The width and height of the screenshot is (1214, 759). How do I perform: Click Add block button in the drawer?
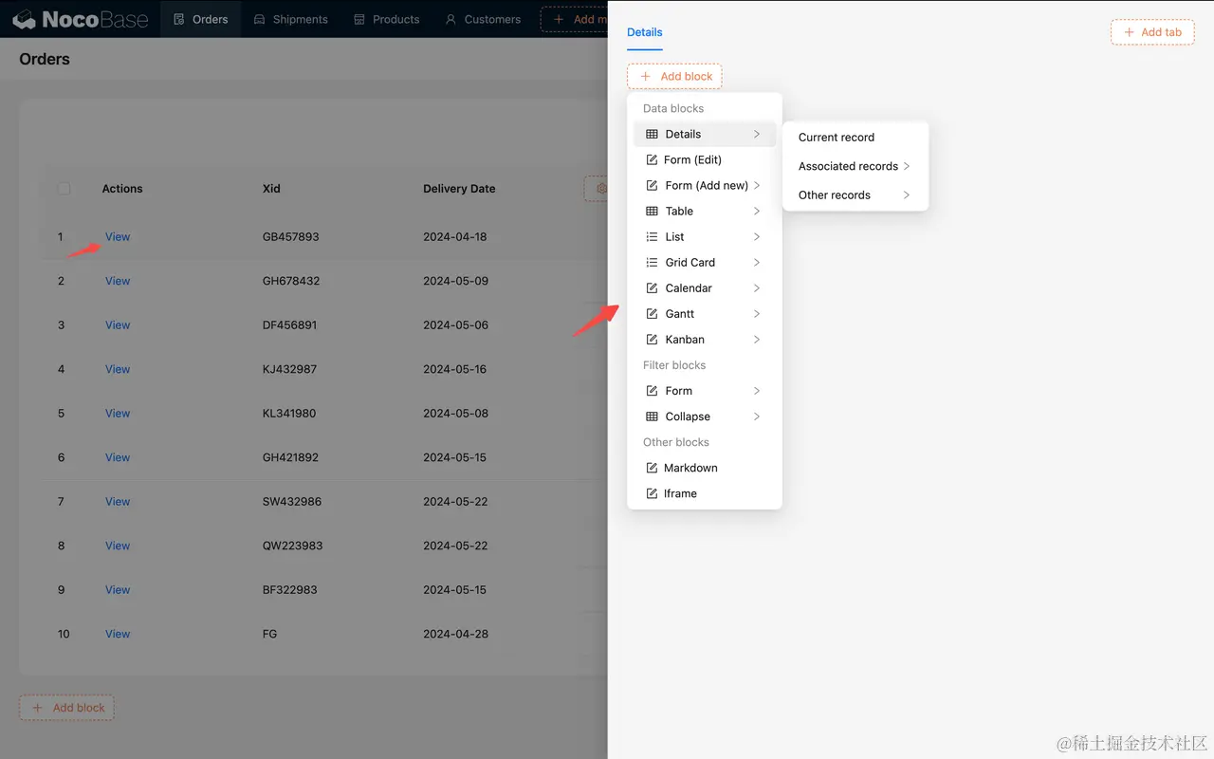[674, 76]
